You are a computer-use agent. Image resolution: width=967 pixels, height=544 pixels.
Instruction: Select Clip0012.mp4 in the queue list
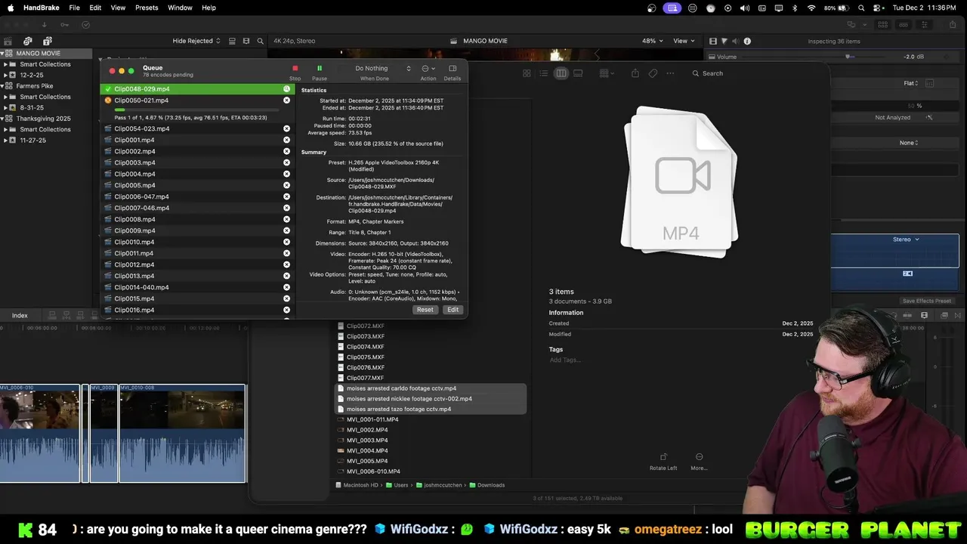tap(197, 264)
